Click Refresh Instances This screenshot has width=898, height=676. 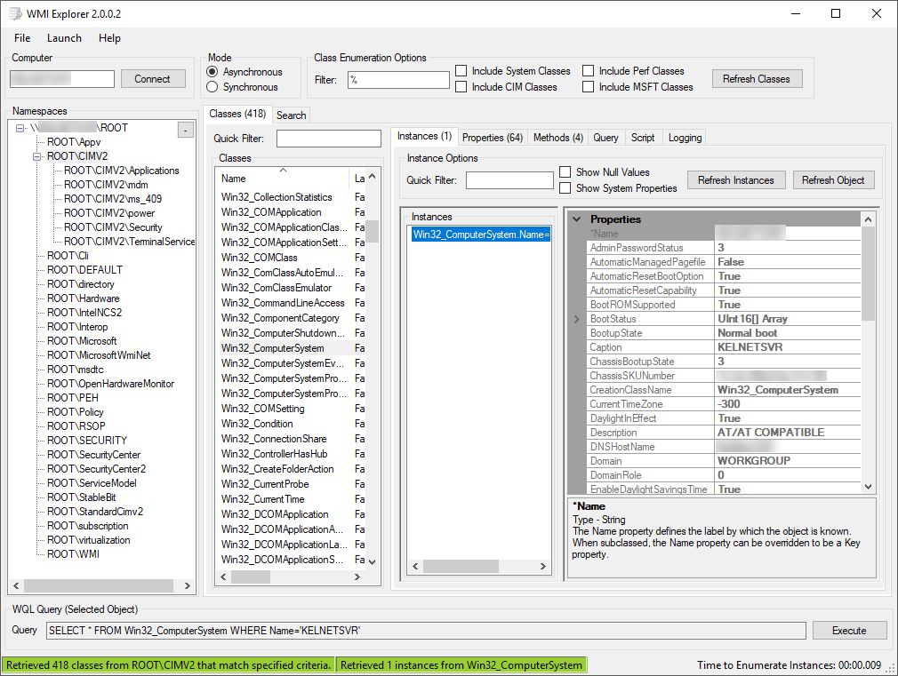pyautogui.click(x=736, y=179)
